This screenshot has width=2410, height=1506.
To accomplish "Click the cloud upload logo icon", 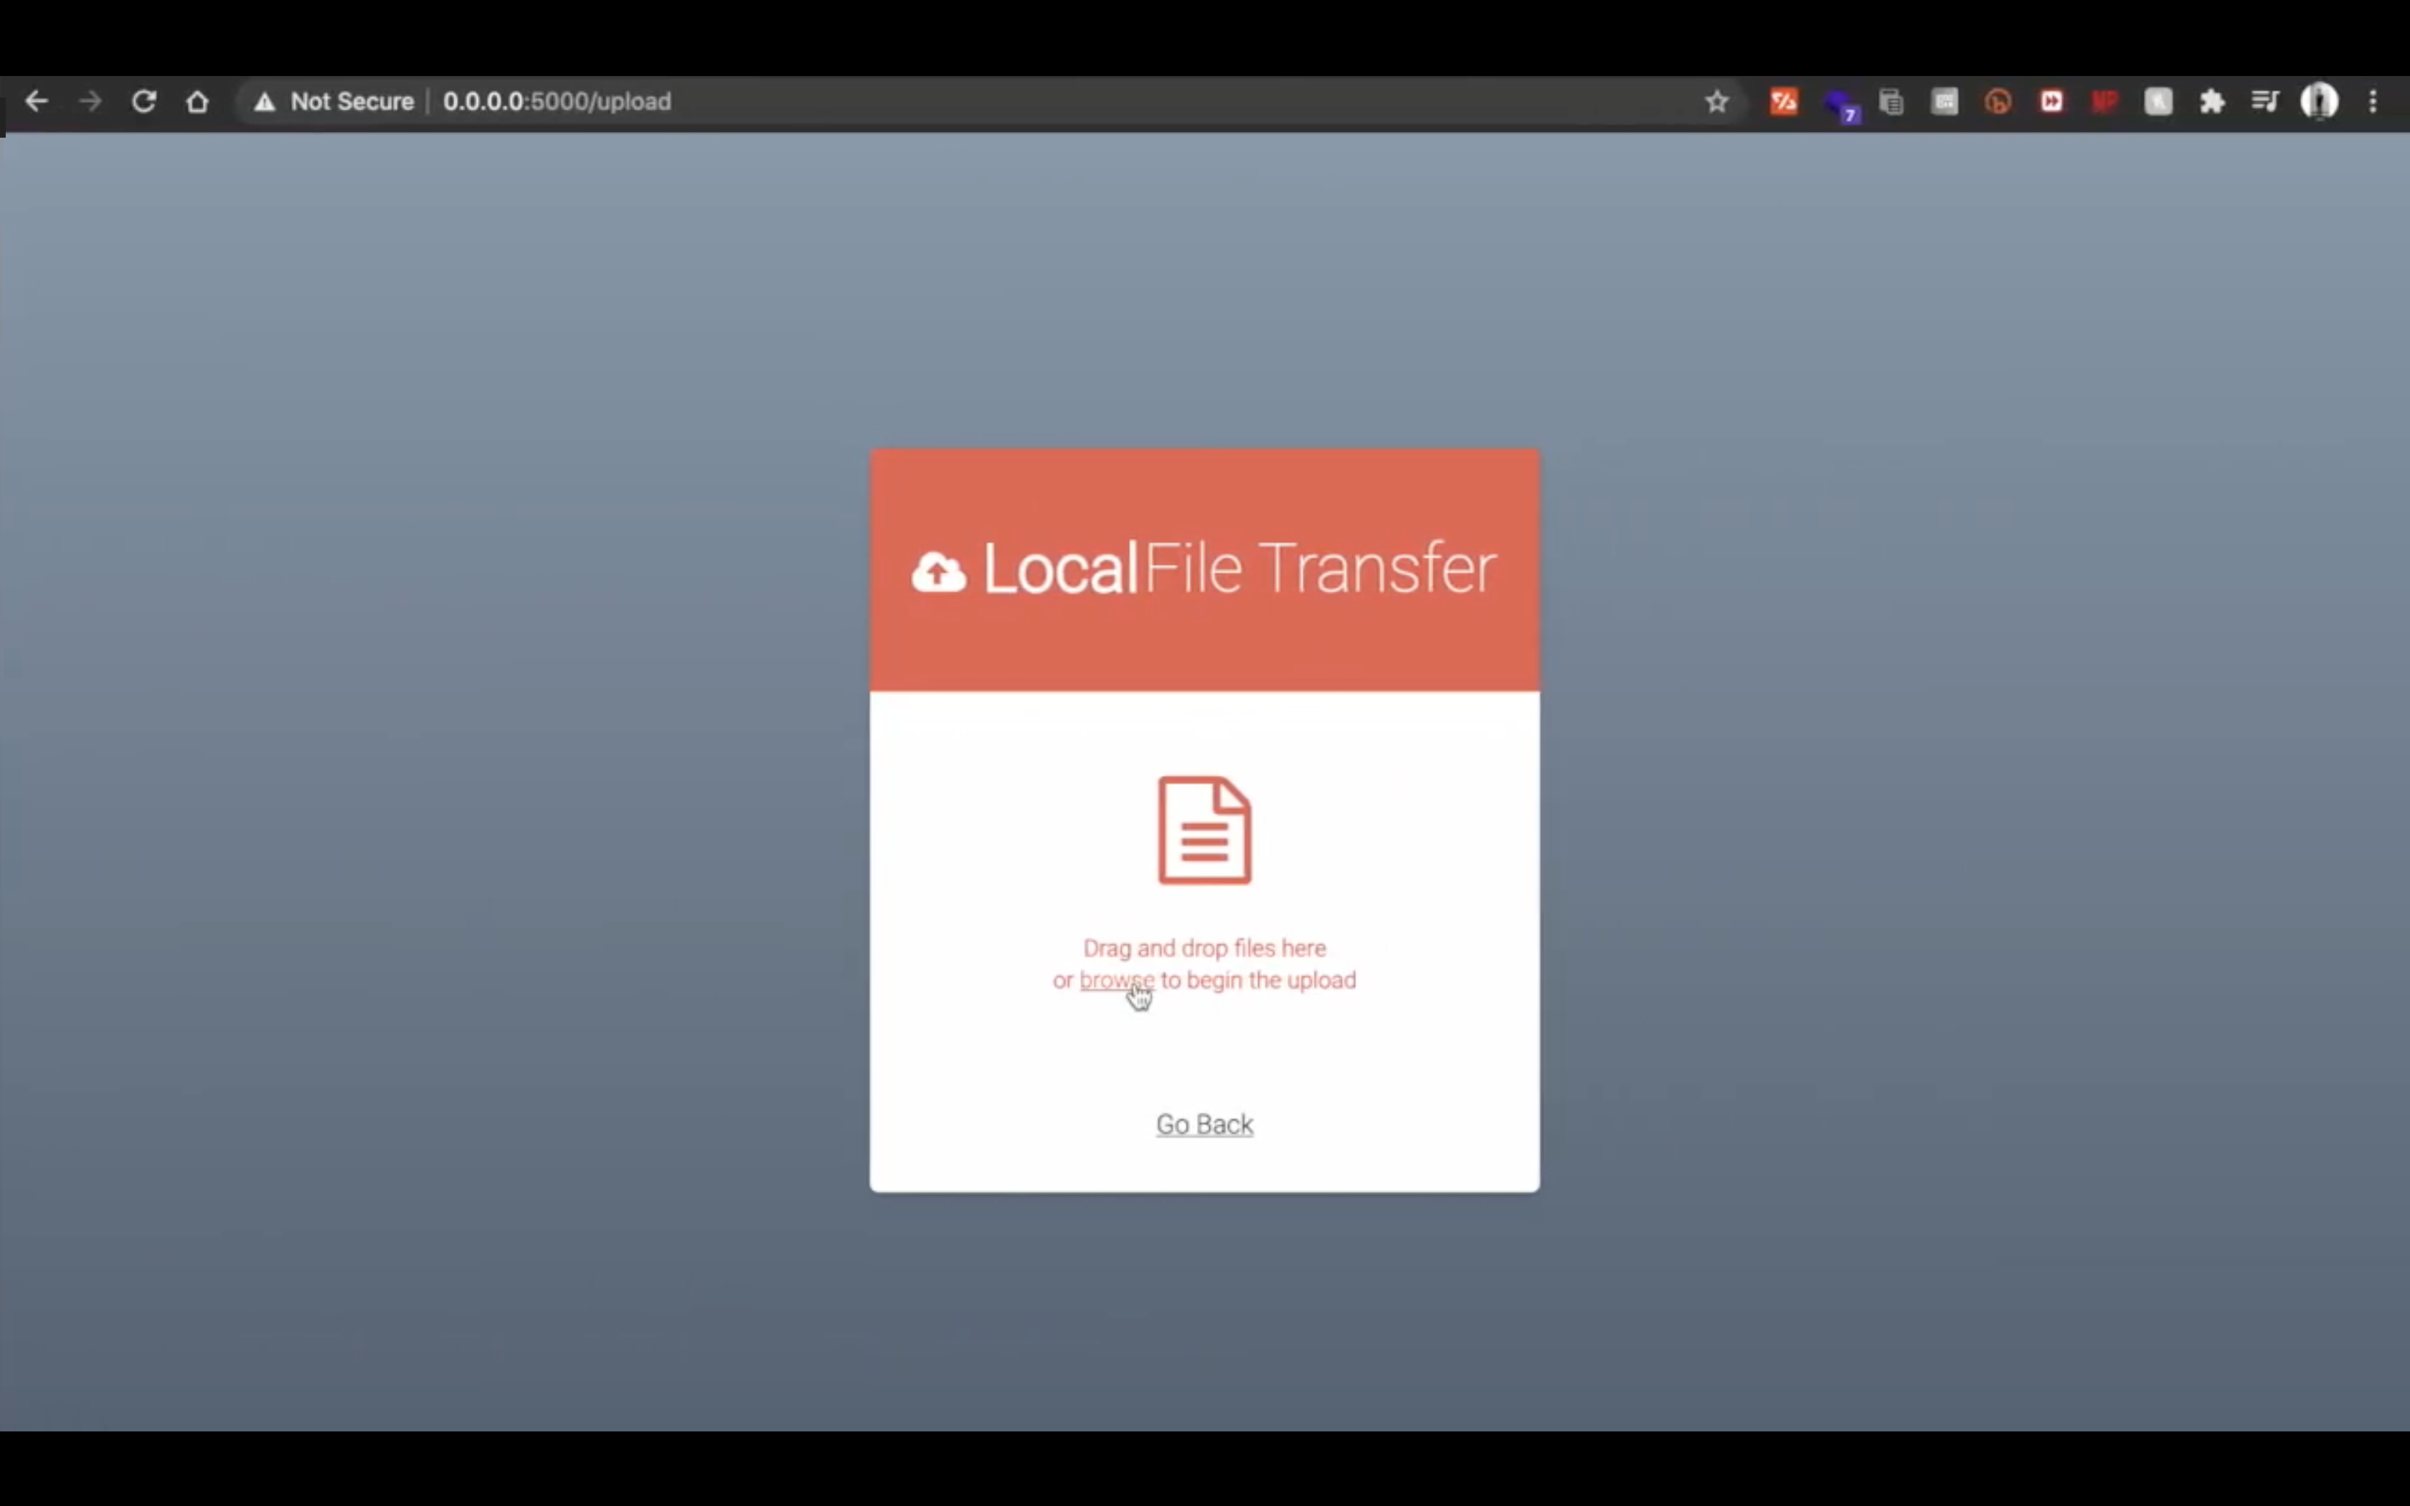I will [938, 572].
